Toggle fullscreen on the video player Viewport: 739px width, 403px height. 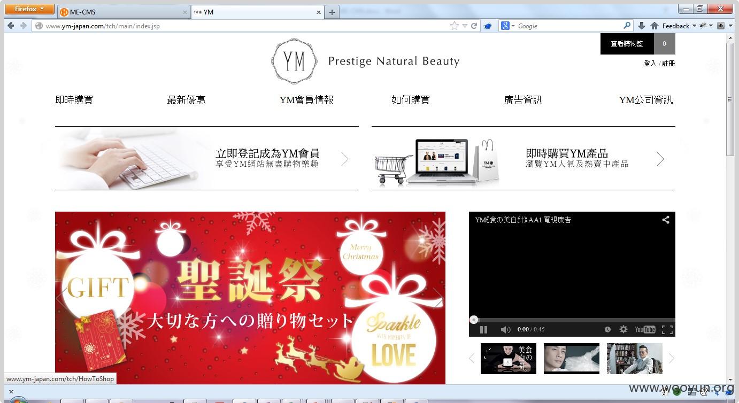click(x=667, y=330)
